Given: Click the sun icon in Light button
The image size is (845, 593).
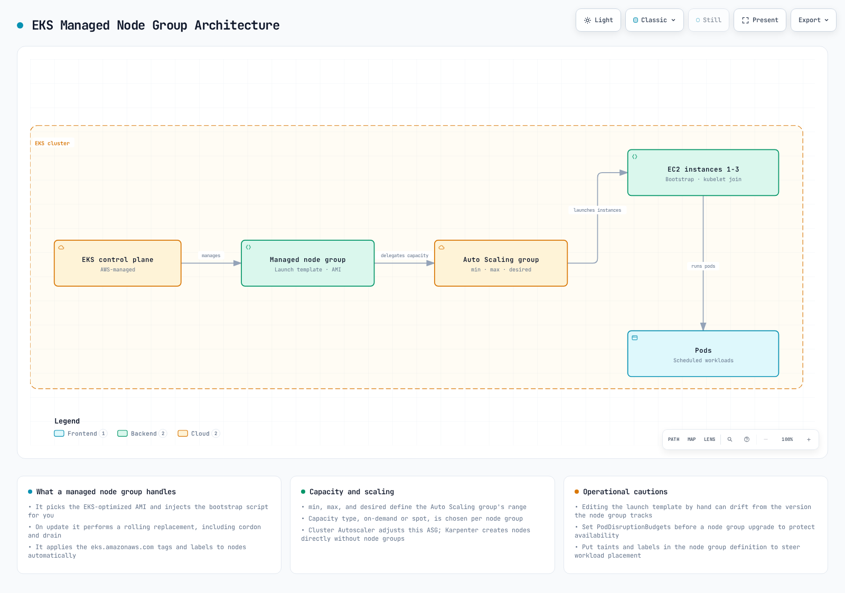Looking at the screenshot, I should click(x=587, y=20).
